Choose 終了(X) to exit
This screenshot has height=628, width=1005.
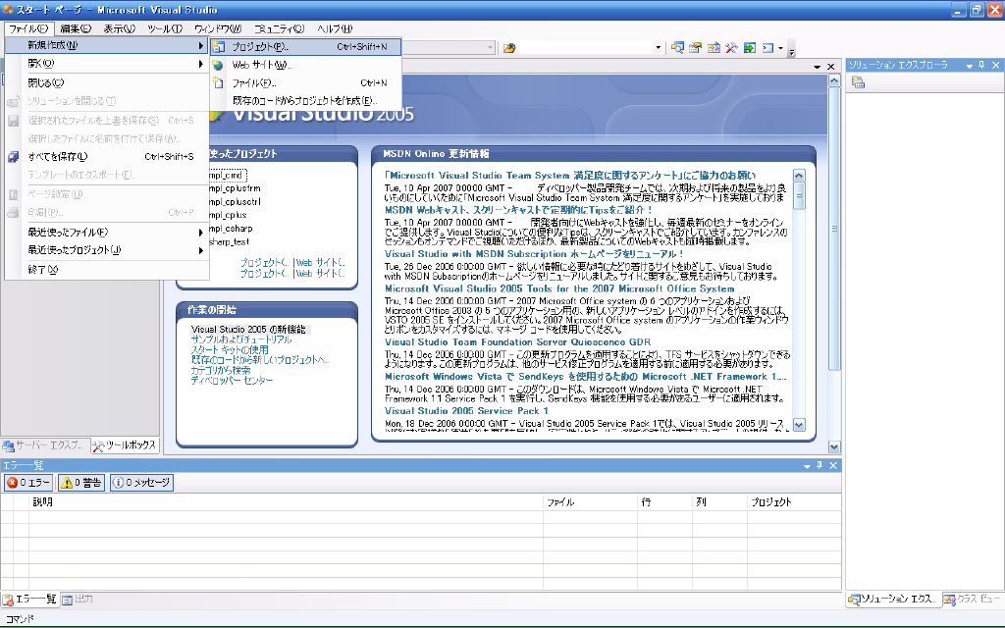point(107,270)
